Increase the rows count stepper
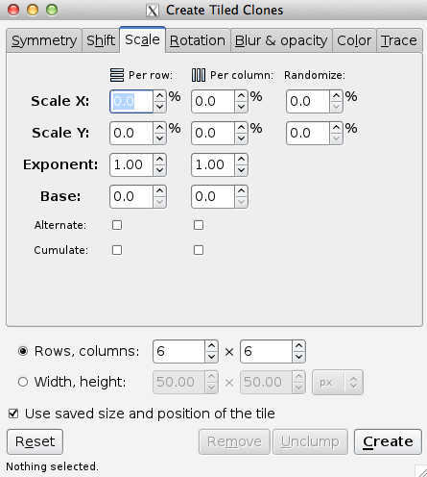 tap(211, 346)
